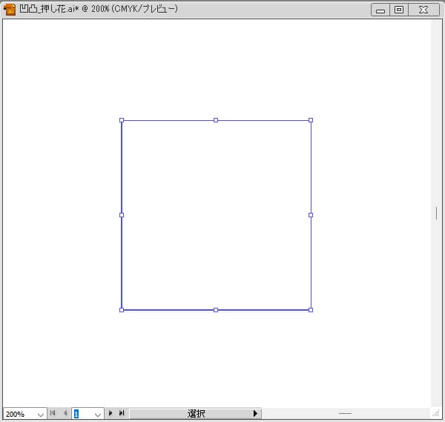The height and width of the screenshot is (422, 445).
Task: Go to the next artboard
Action: (111, 413)
